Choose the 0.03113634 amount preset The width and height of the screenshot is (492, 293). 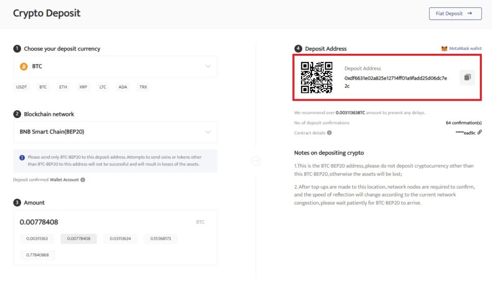[x=120, y=238]
